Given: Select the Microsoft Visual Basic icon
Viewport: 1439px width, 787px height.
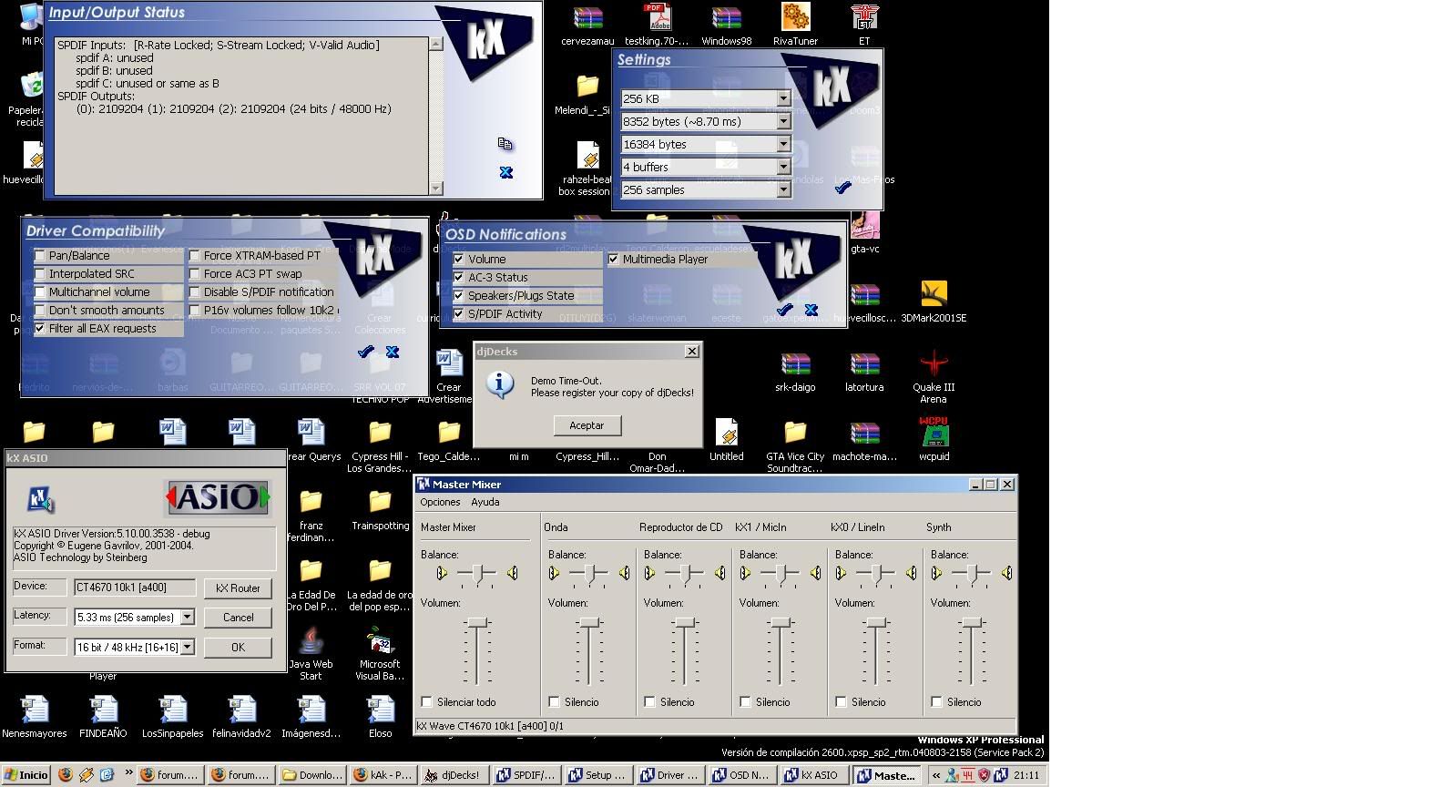Looking at the screenshot, I should click(380, 654).
